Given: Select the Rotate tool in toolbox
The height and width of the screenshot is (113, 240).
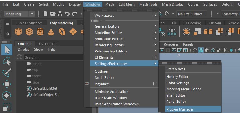Looking at the screenshot, I should coord(7,96).
